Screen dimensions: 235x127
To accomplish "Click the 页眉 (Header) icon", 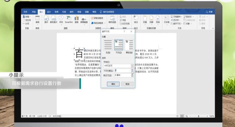I will (x=145, y=19).
